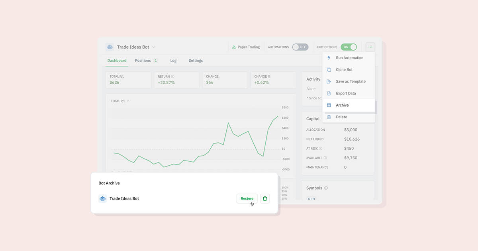This screenshot has height=251, width=478.
Task: Click the Run Automation lightning icon
Action: pyautogui.click(x=328, y=58)
